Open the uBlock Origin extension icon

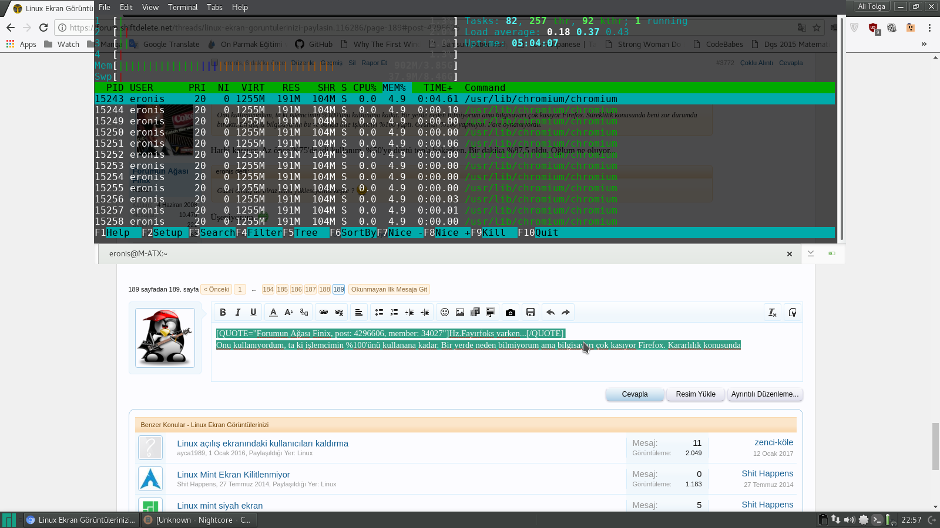873,28
